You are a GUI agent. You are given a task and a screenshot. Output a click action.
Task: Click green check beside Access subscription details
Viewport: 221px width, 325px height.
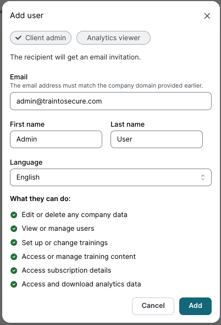tap(14, 270)
